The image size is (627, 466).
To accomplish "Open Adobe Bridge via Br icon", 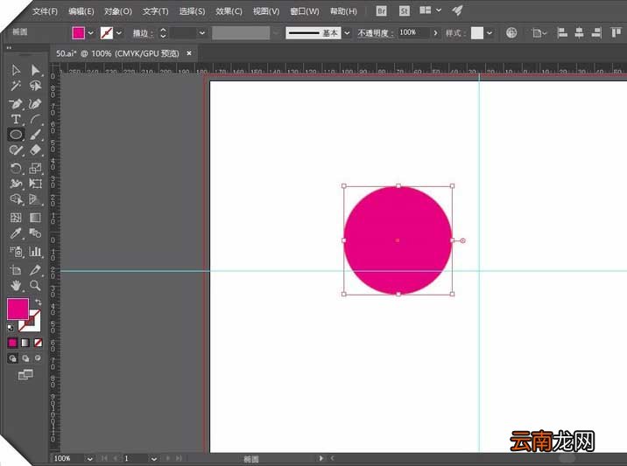I will click(x=381, y=11).
